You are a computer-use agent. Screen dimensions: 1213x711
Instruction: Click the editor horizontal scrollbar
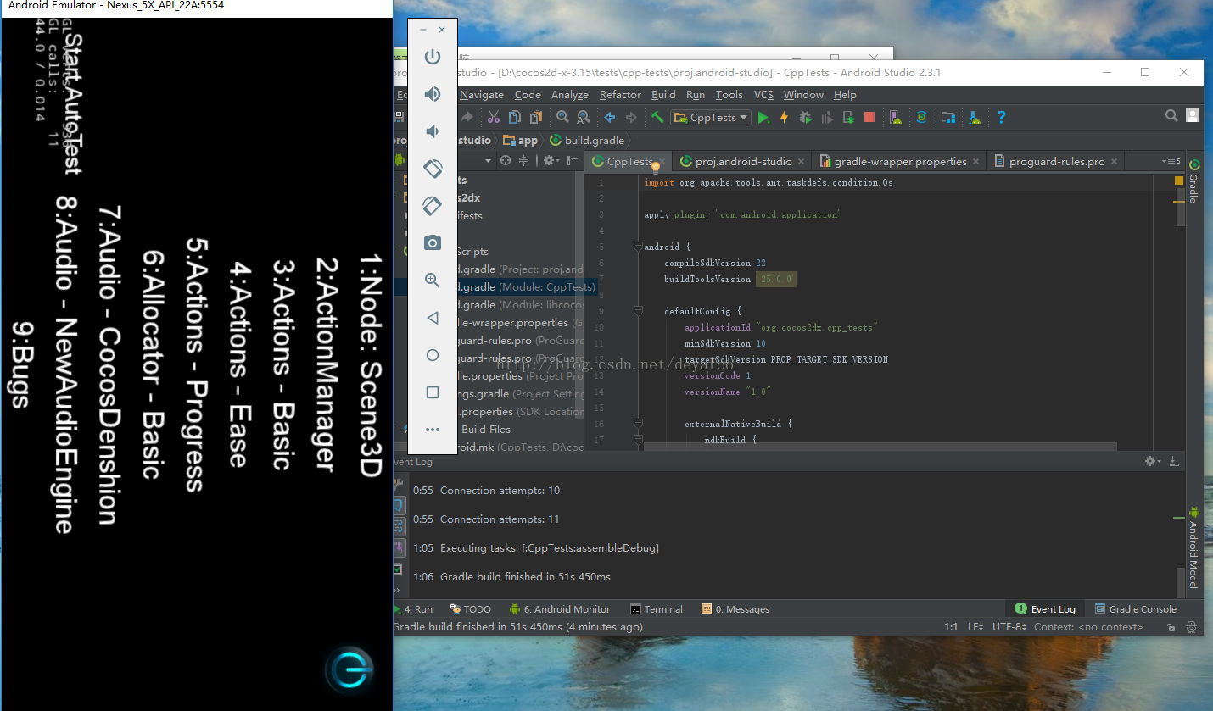[880, 446]
